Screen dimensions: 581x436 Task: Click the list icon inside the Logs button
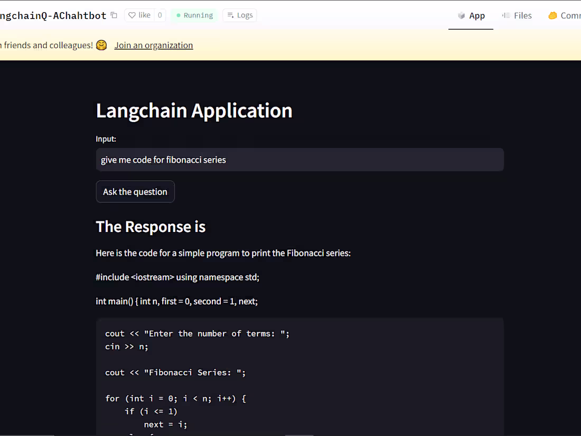coord(229,15)
